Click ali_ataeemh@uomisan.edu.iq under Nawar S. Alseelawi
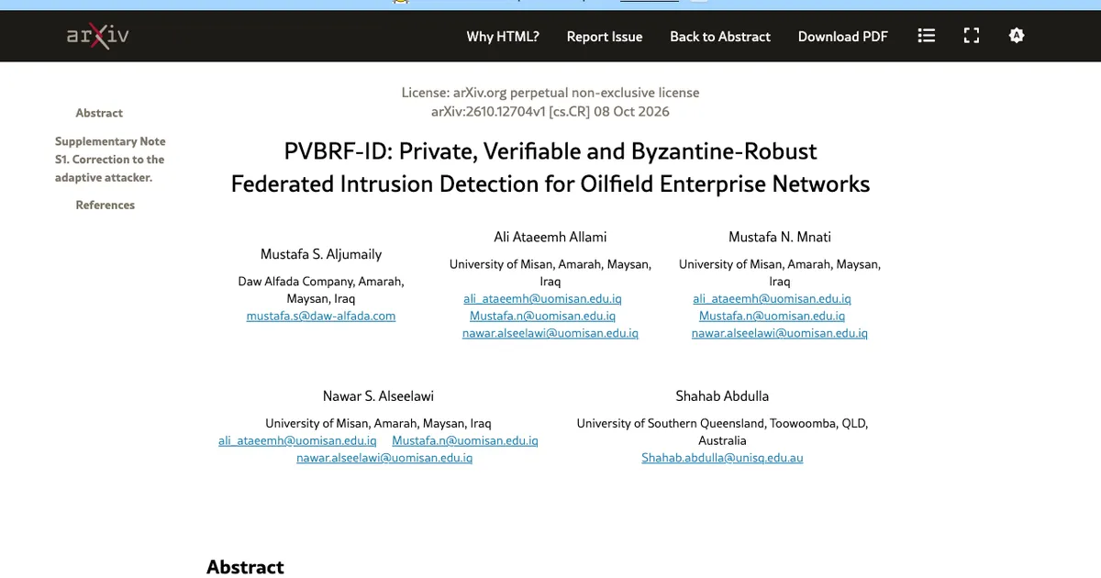Screen dimensions: 1101x578 pos(297,440)
